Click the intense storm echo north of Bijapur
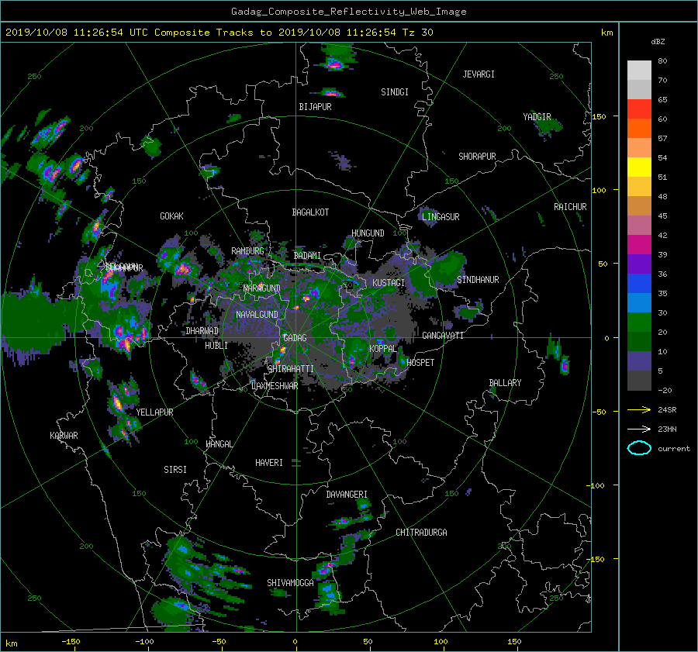698x652 pixels. tap(335, 64)
